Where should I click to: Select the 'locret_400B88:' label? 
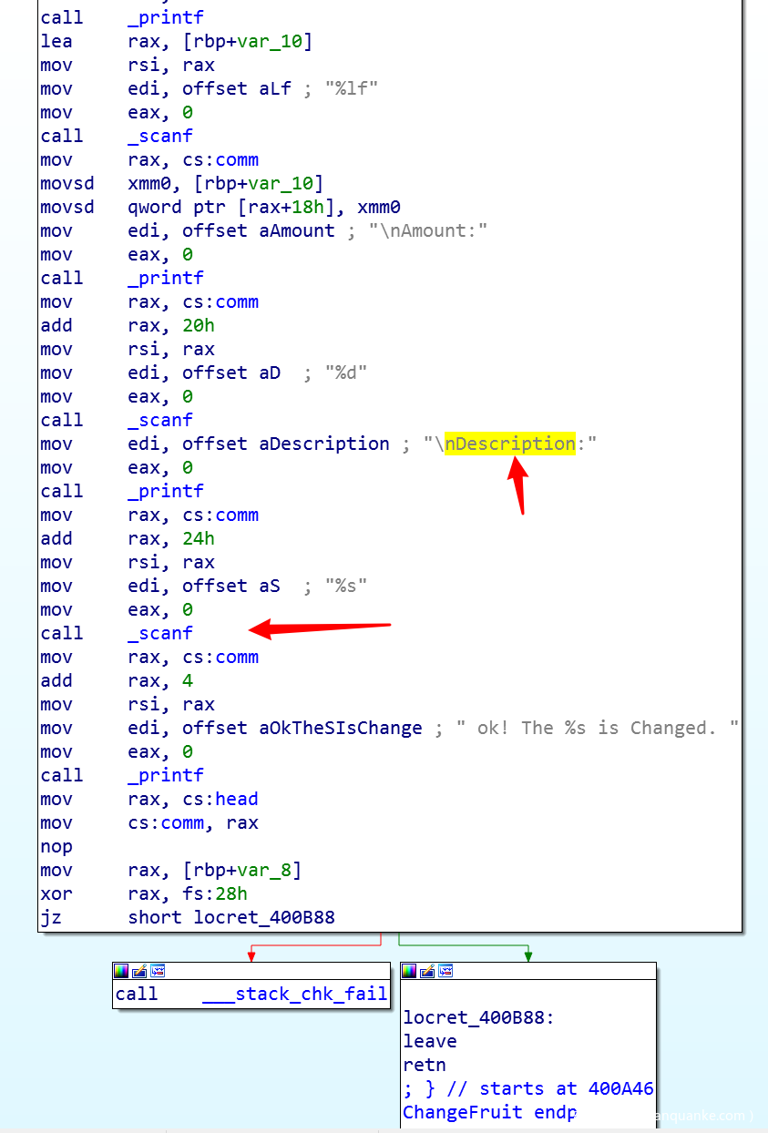point(478,1017)
